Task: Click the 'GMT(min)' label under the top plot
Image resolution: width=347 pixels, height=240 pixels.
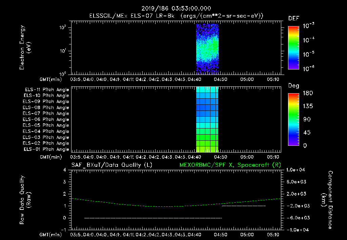Action: (51, 79)
